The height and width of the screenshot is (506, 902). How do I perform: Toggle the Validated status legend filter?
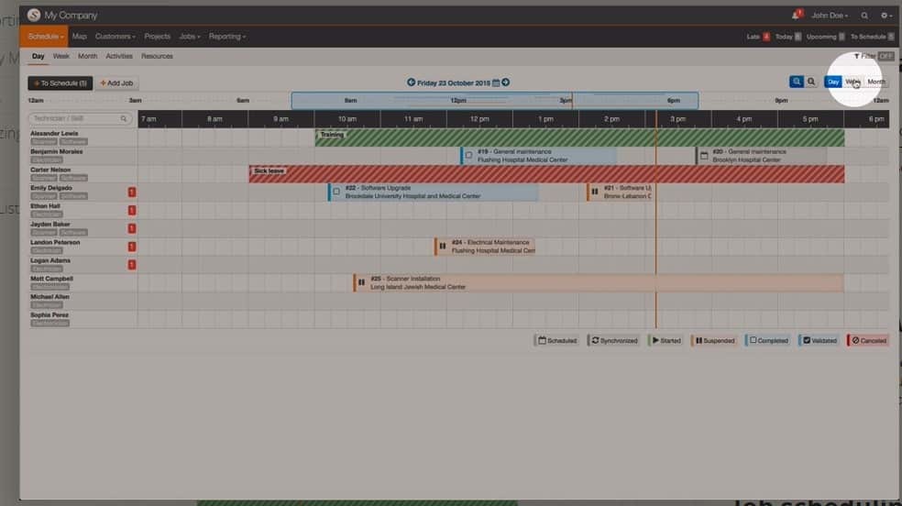tap(819, 340)
